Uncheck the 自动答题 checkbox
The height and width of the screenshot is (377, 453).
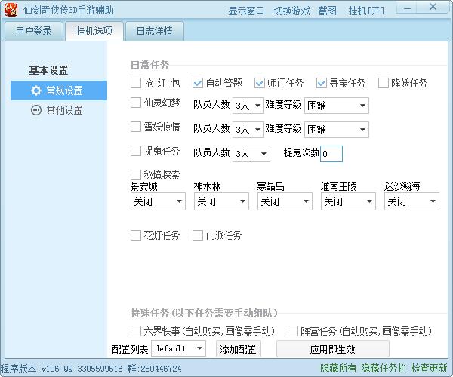[198, 83]
